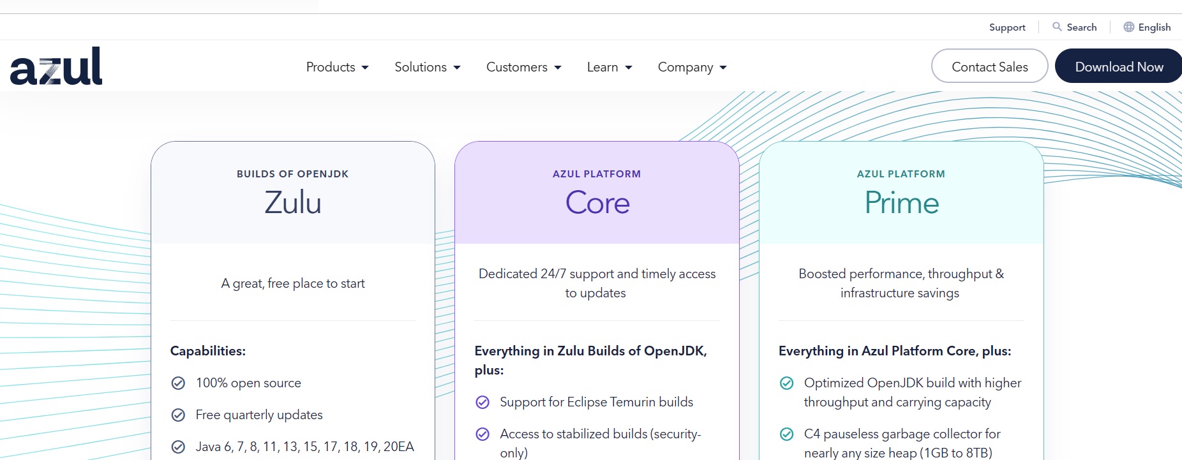
Task: Click checkmark beside Optimized OpenJDK build
Action: click(787, 383)
